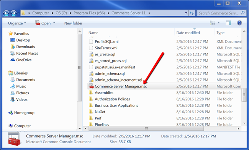249x150 pixels.
Task: Sort by Type column header
Action: tap(220, 33)
